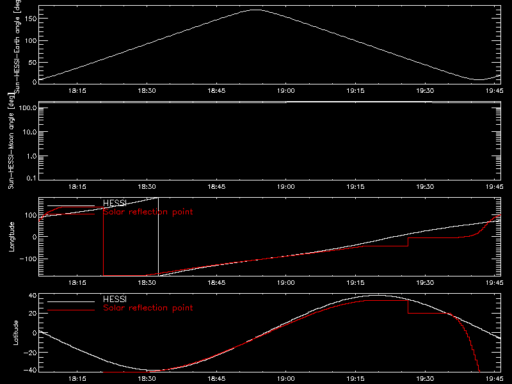
Task: Click the 100 tick on Earth angle axis
Action: click(x=31, y=40)
